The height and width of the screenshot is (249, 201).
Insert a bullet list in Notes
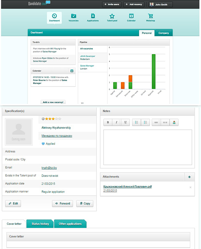click(x=145, y=122)
